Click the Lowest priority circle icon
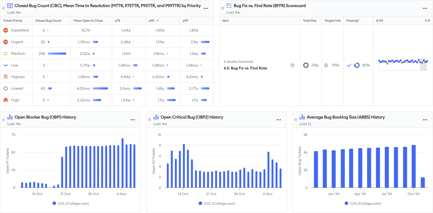Viewport: 433px width, 213px height. (x=6, y=88)
